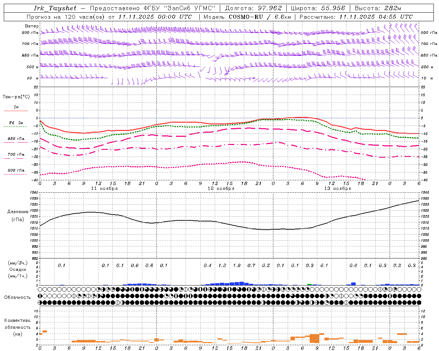Click the 1.2 precipitation value

[222, 265]
